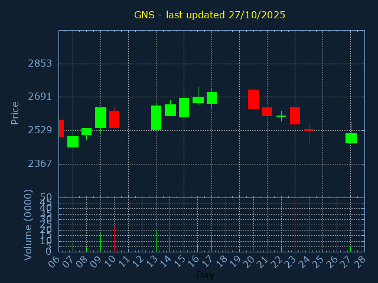Viewport: 378px width, 283px height.
Task: Select the Price y-axis title
Action: click(15, 113)
